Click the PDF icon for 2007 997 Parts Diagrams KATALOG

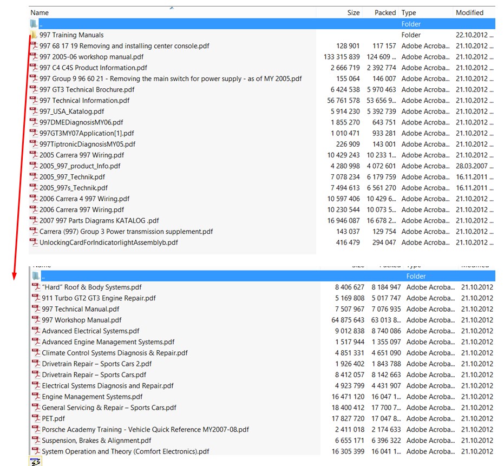point(34,220)
